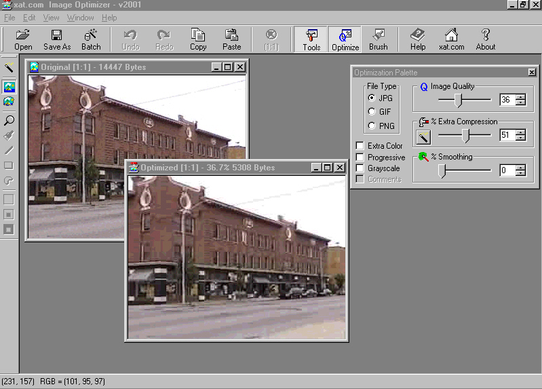This screenshot has width=542, height=389.
Task: Open the xat.com website button
Action: coord(451,39)
